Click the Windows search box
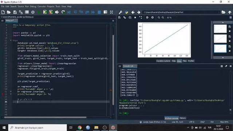Screen dimensions: 233x131 click(37, 128)
